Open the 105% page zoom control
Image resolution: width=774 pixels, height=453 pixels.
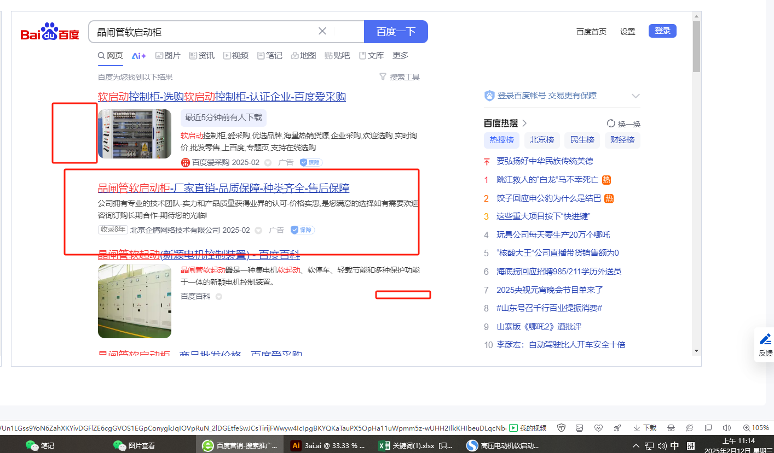point(756,428)
